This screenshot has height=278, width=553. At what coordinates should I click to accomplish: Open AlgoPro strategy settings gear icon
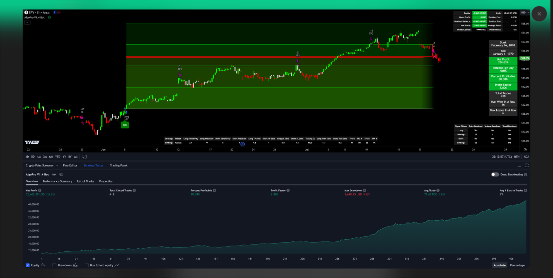pos(54,174)
